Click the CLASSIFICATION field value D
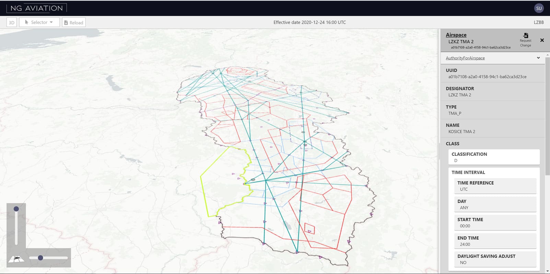The width and height of the screenshot is (550, 274). pyautogui.click(x=456, y=161)
